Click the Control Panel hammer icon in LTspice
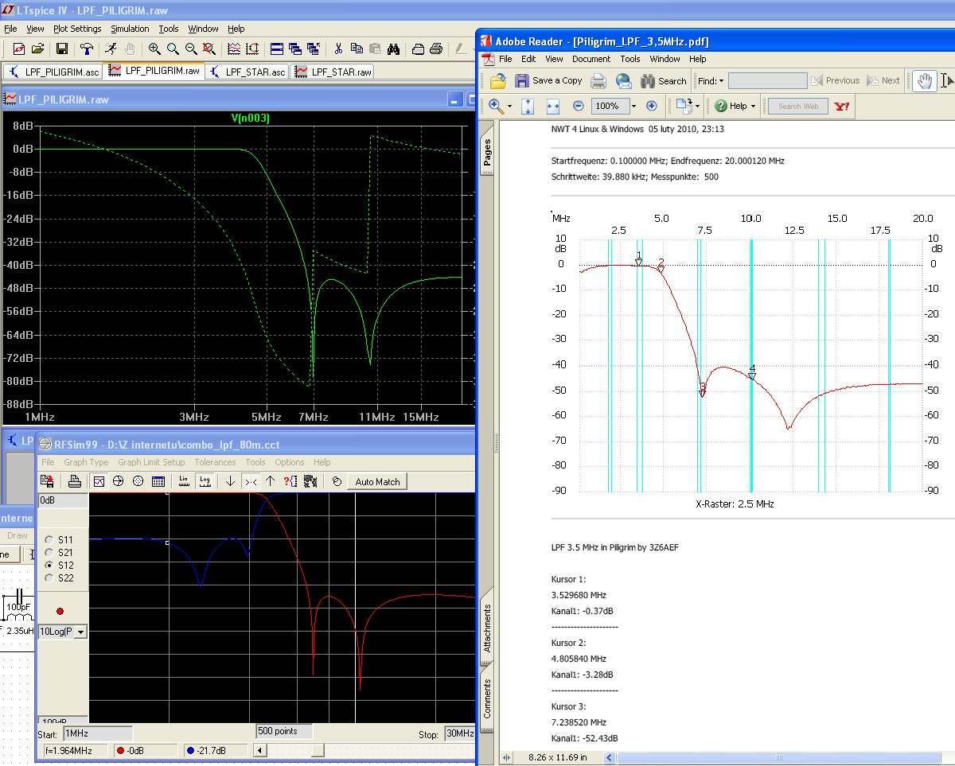 tap(87, 49)
